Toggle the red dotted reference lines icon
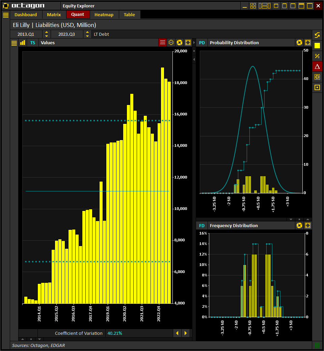Screen dimensions: 324x351 (x=163, y=43)
